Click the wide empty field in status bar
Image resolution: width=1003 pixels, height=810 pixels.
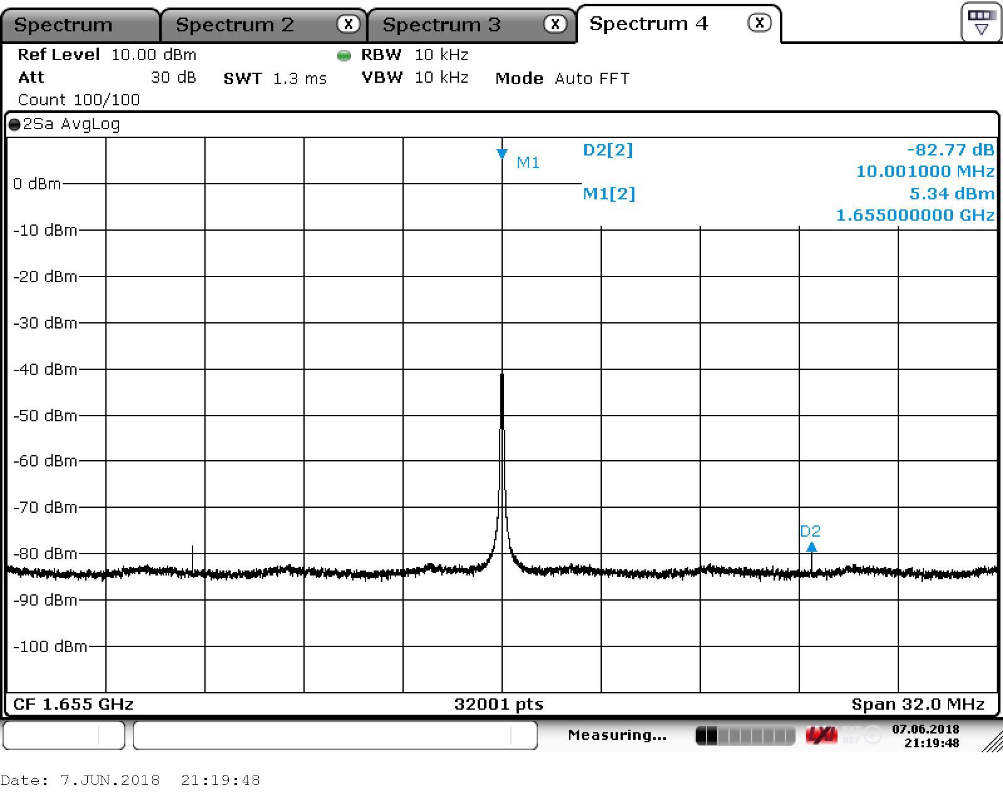(x=335, y=735)
